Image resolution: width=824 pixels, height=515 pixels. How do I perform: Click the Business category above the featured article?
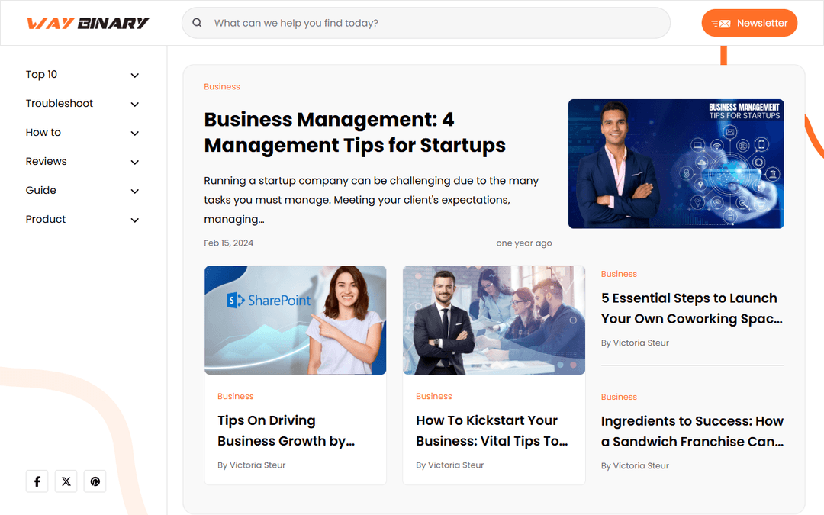point(222,87)
